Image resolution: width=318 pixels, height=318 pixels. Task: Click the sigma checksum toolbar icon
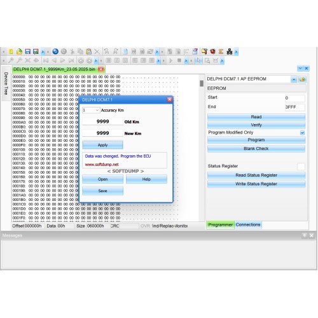click(x=221, y=52)
